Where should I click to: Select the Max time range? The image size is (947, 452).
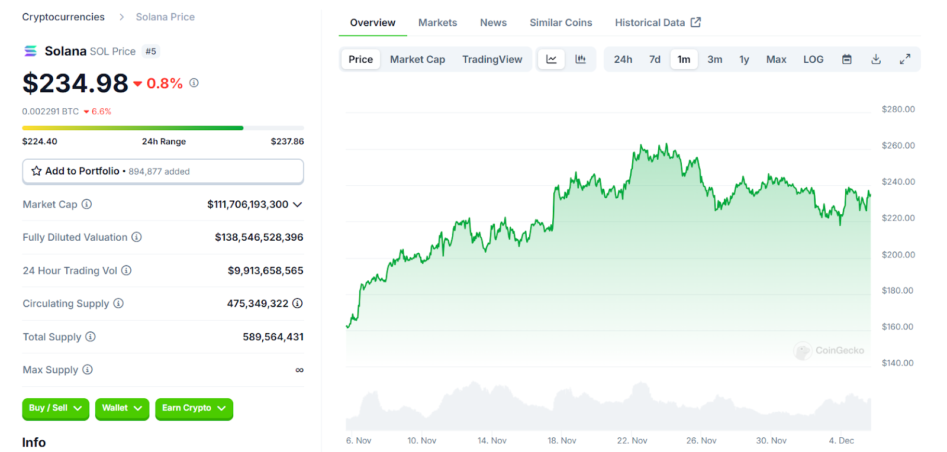click(x=776, y=59)
